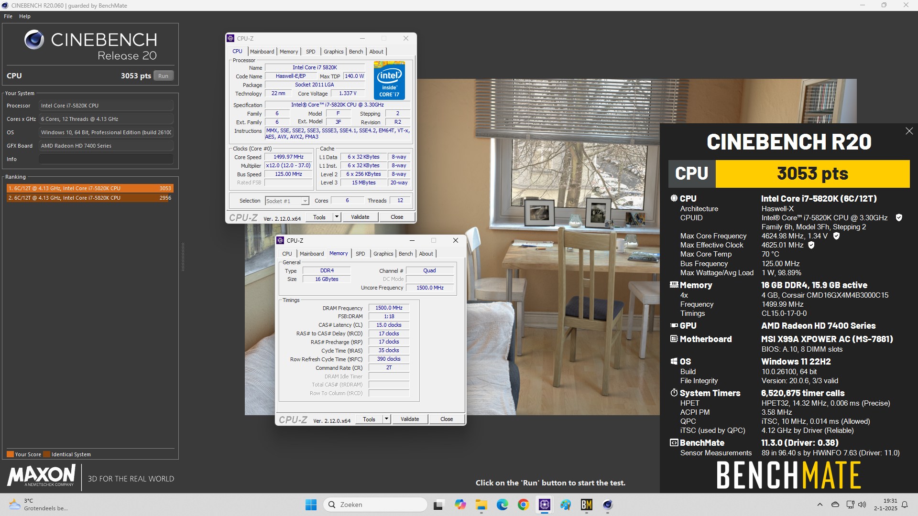Click the BenchMate section icon

coord(674,443)
